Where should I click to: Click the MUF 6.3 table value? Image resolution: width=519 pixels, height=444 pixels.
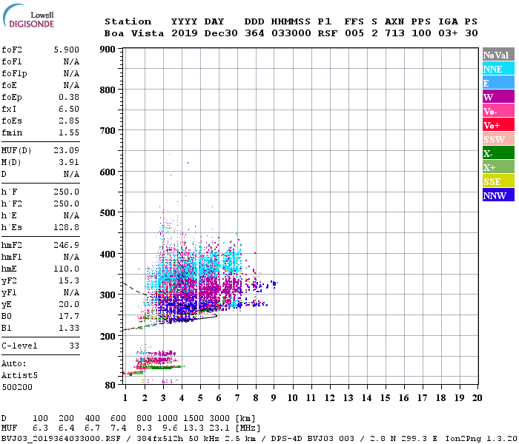[40, 428]
